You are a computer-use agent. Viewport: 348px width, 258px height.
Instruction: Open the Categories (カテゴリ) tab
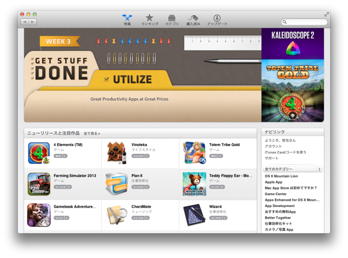pos(171,20)
